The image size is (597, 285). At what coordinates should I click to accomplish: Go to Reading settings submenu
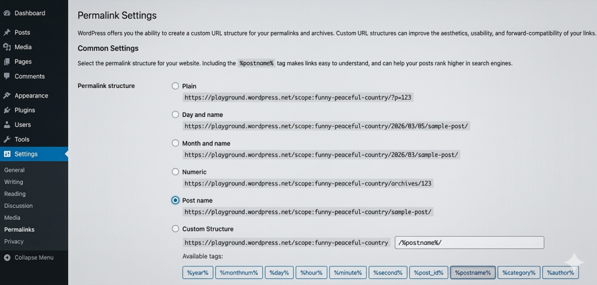click(15, 194)
